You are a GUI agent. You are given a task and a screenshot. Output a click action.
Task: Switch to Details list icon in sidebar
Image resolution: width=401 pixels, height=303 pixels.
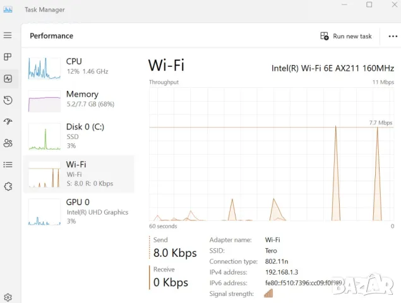coord(8,165)
